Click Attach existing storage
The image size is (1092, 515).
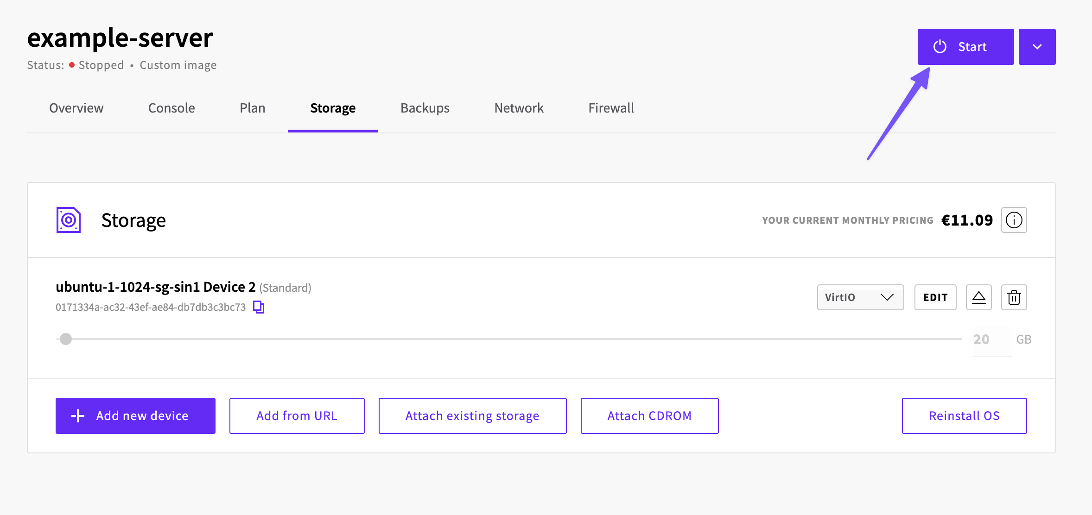pos(472,416)
